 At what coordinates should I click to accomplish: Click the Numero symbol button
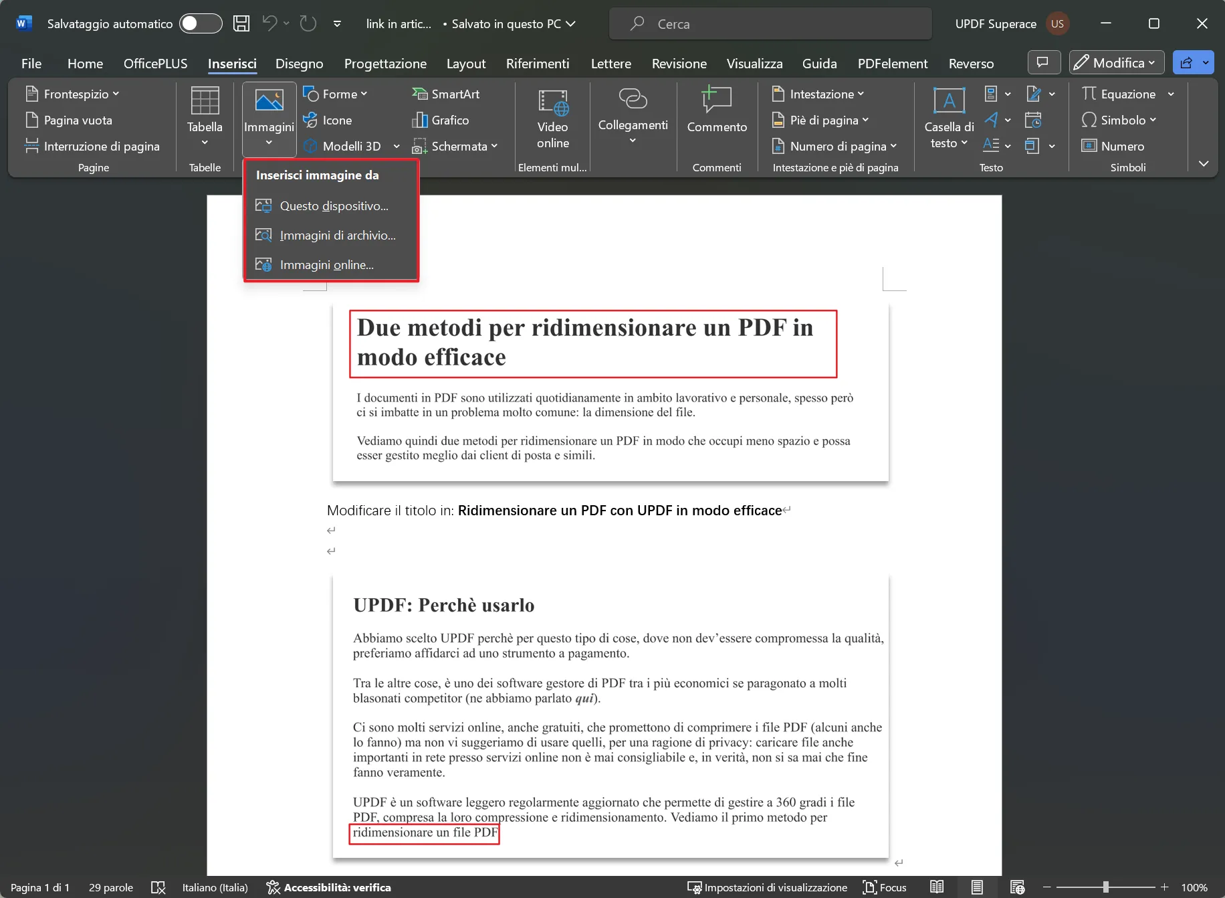tap(1113, 146)
